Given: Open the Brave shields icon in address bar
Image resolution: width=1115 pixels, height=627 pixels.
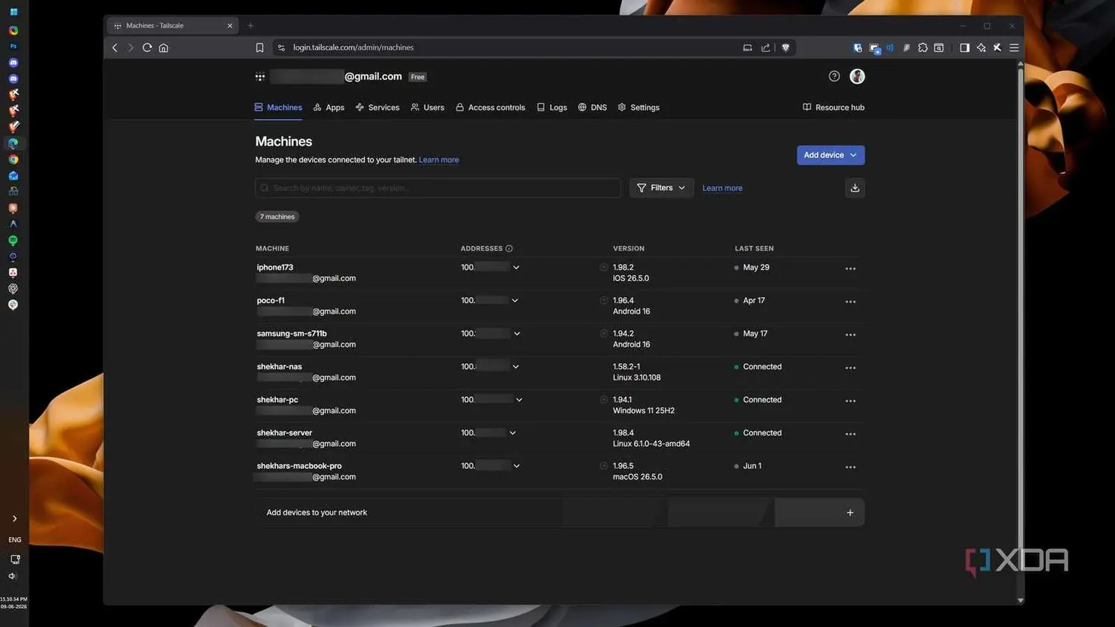Looking at the screenshot, I should pos(785,47).
